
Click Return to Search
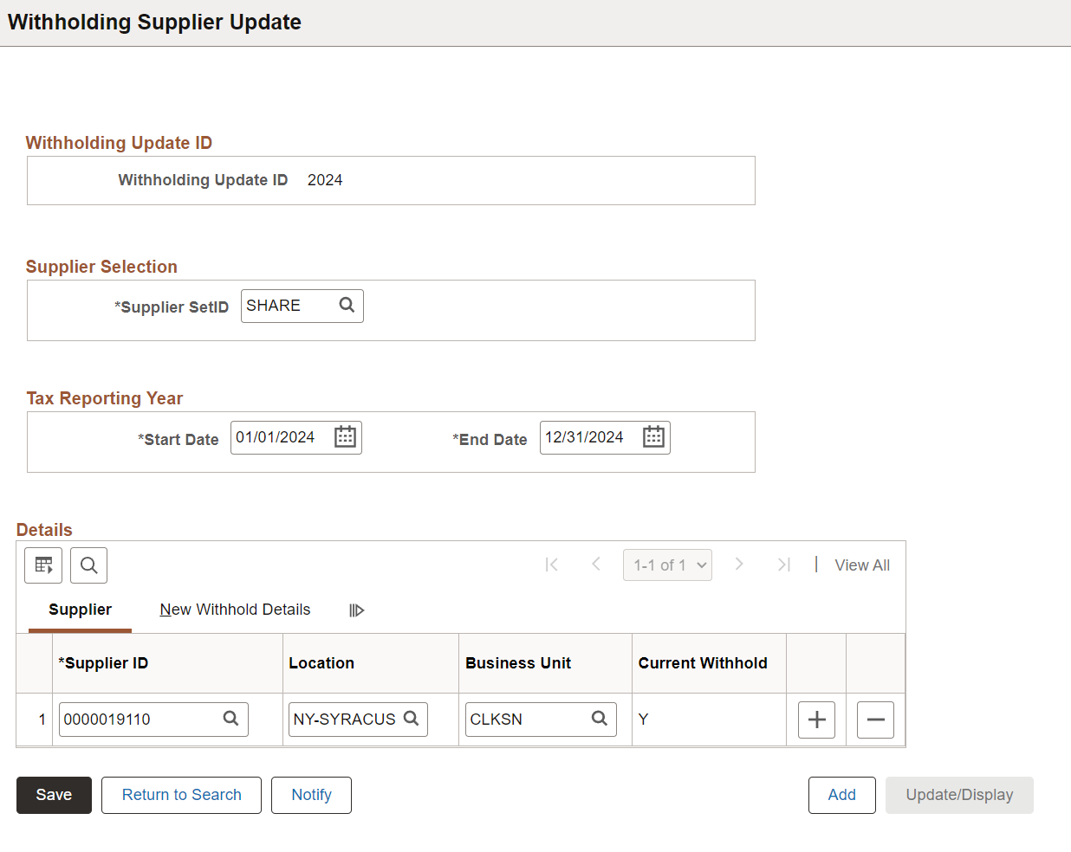click(x=181, y=795)
